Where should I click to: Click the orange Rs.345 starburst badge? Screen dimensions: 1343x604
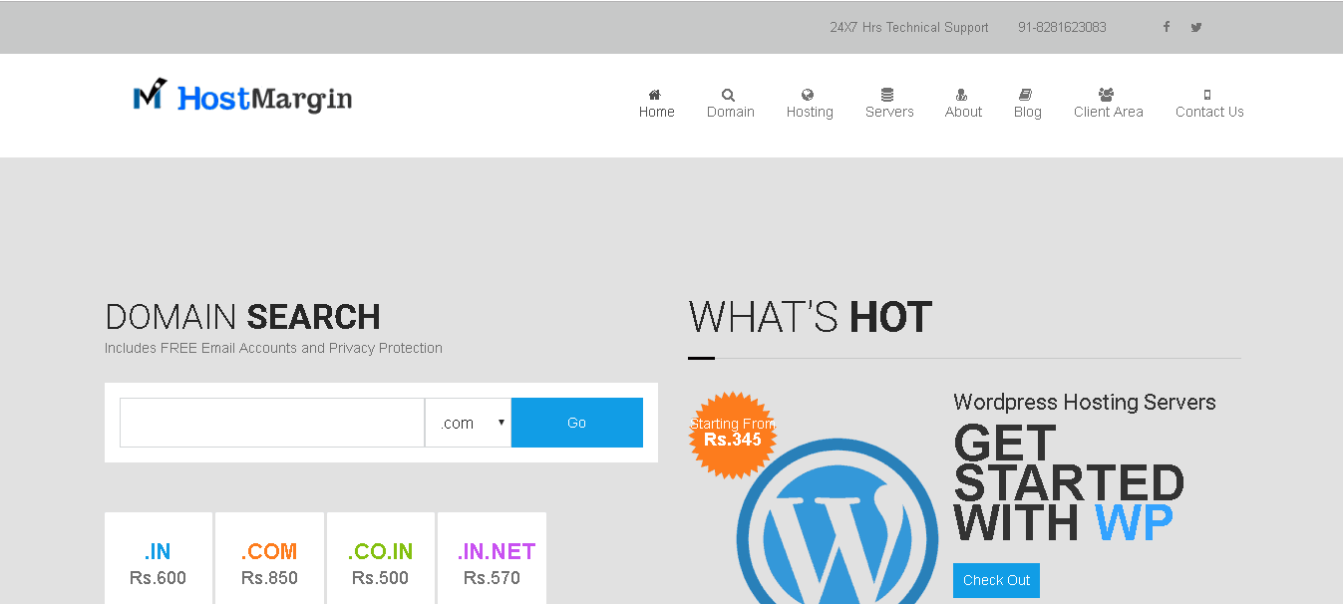(733, 435)
